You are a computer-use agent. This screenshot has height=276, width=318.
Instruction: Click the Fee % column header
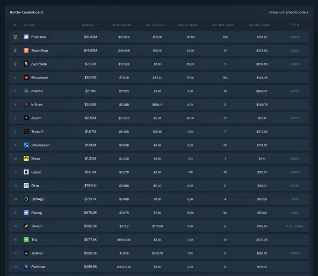295,25
